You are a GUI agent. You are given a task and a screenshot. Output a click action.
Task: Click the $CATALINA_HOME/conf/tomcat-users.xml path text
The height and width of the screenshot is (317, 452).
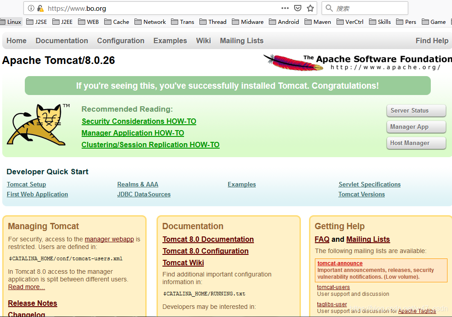coord(66,258)
